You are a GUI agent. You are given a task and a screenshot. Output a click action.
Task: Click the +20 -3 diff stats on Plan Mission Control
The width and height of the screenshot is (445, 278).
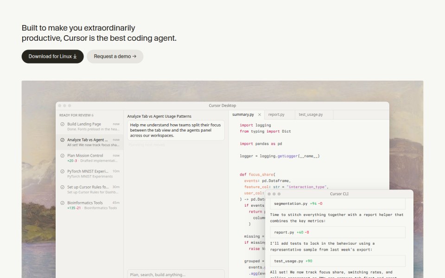click(72, 161)
